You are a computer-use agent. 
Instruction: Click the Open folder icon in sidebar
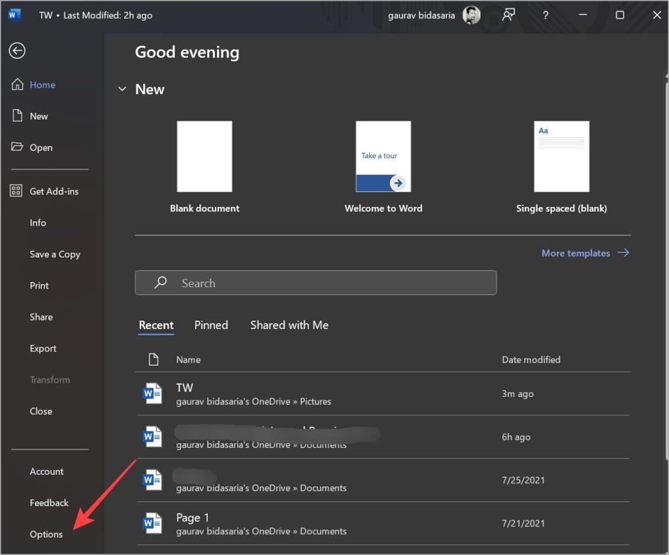pyautogui.click(x=16, y=147)
